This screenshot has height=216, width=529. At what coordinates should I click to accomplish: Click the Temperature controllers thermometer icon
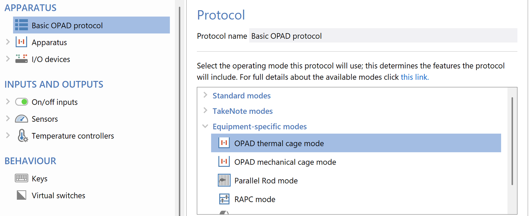(x=22, y=136)
